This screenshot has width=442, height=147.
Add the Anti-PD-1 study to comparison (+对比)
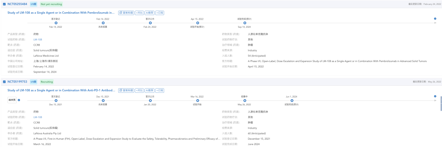139,91
